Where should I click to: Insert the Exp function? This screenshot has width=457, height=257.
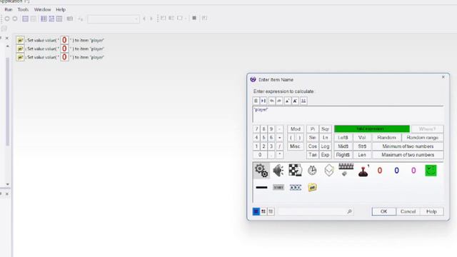tap(325, 155)
